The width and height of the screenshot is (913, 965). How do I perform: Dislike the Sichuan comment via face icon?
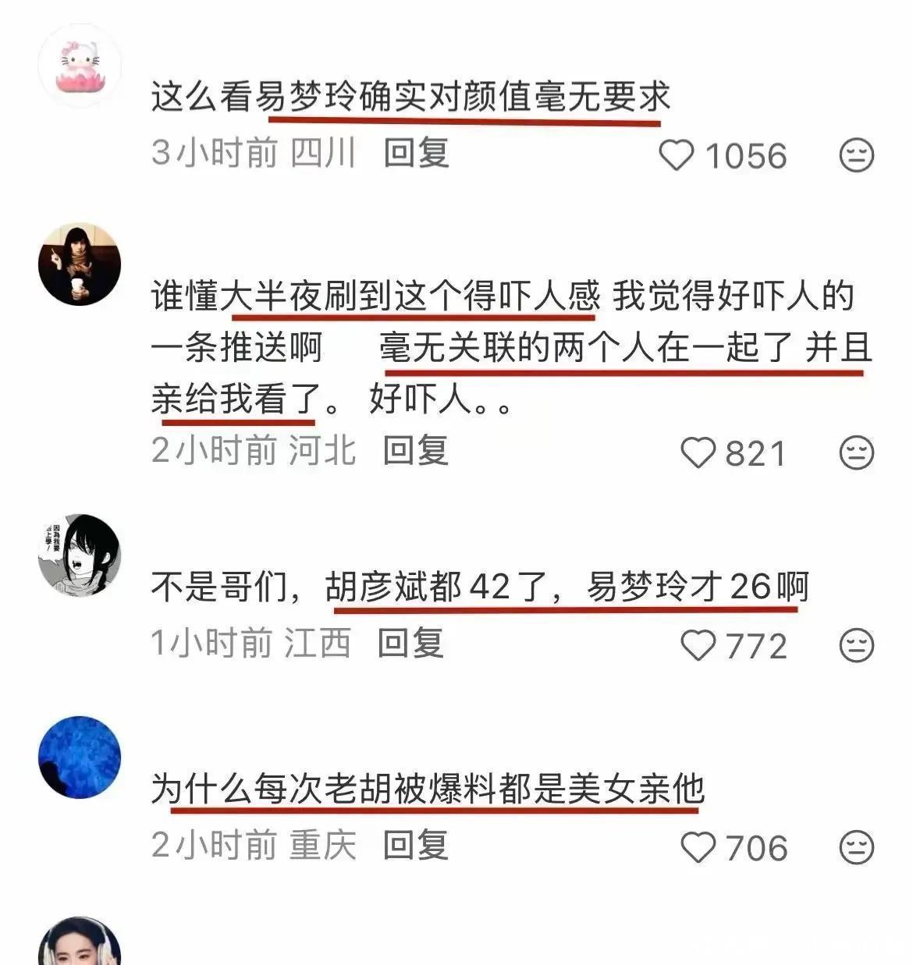[x=857, y=156]
